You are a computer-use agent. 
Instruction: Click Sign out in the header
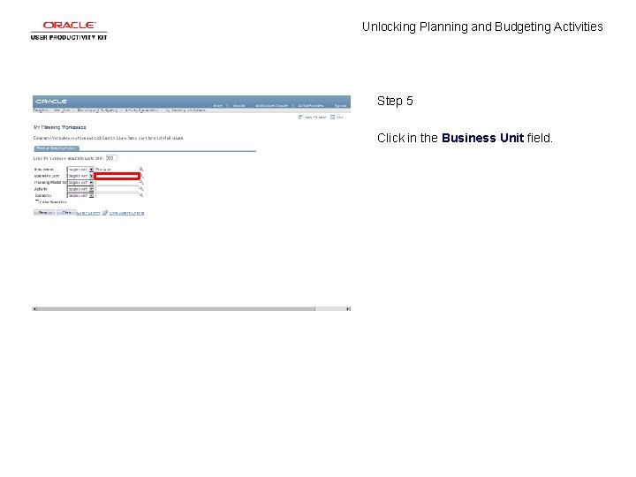coord(340,106)
